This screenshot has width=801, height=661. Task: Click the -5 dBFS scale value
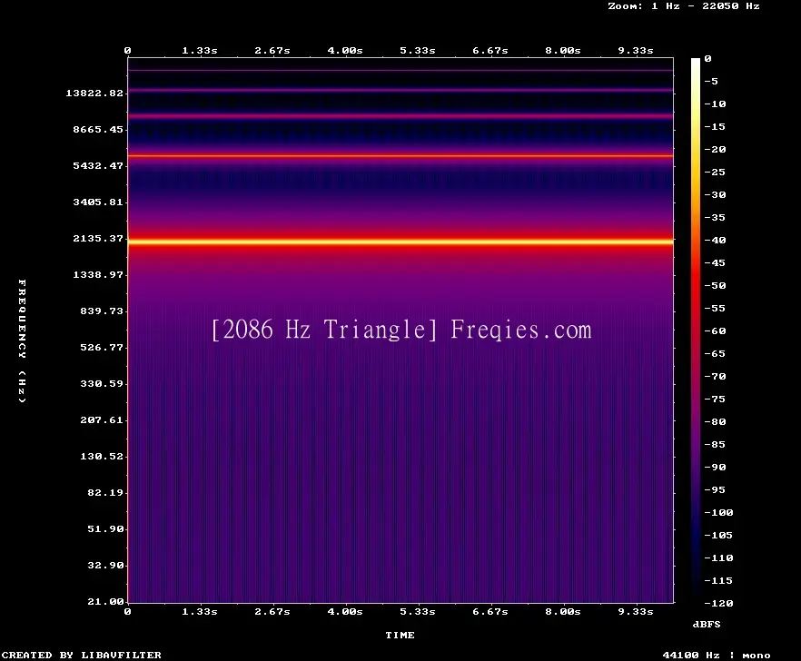coord(711,81)
